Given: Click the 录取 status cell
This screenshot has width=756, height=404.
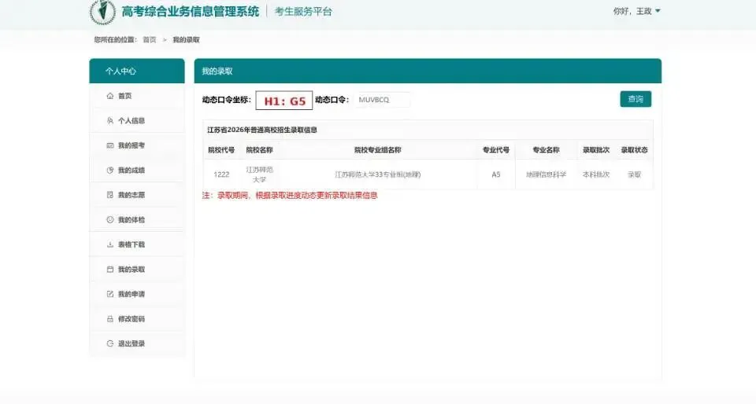Looking at the screenshot, I should [634, 174].
